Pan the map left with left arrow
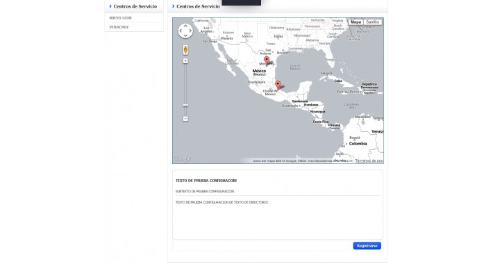The width and height of the screenshot is (493, 264). pos(181,31)
